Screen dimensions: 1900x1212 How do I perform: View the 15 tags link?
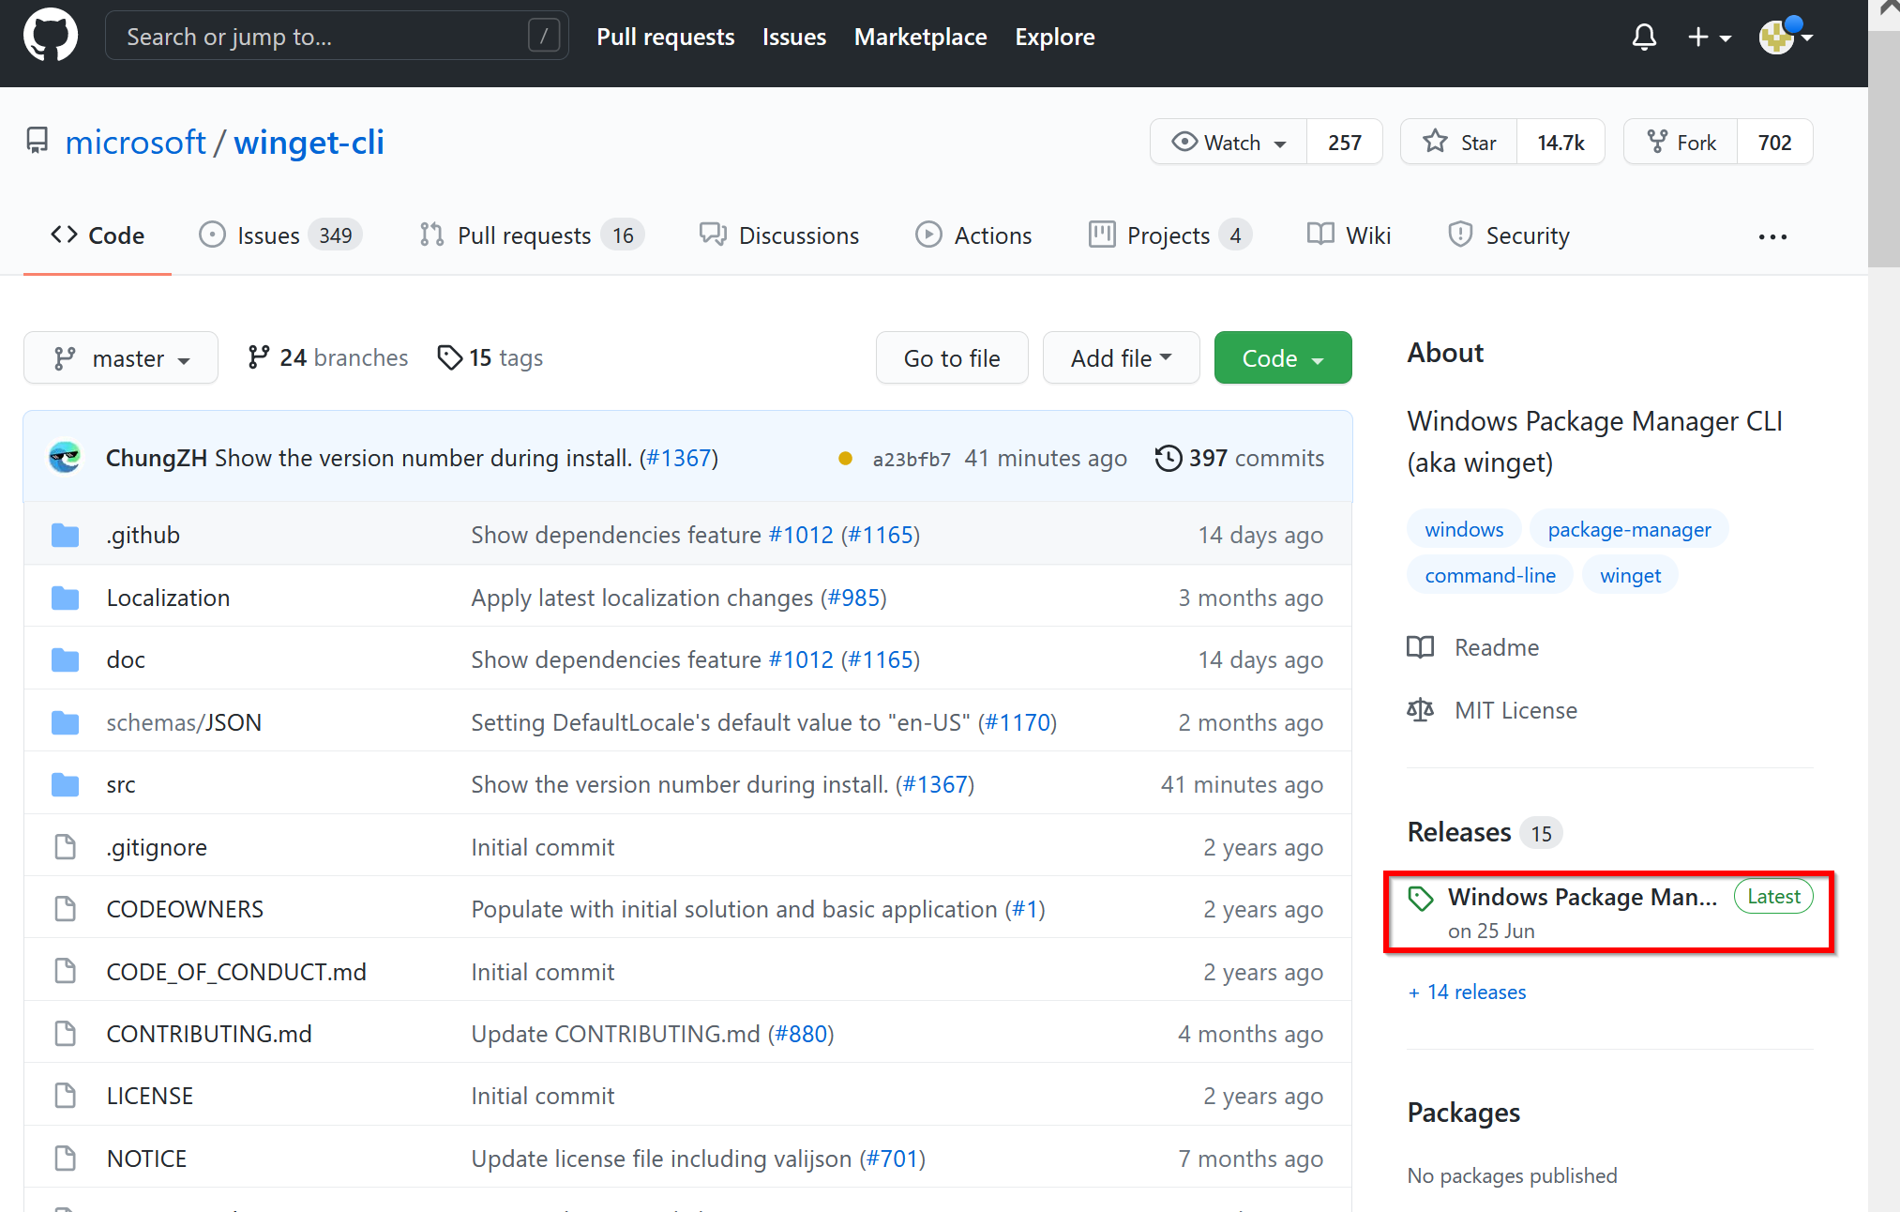(490, 357)
